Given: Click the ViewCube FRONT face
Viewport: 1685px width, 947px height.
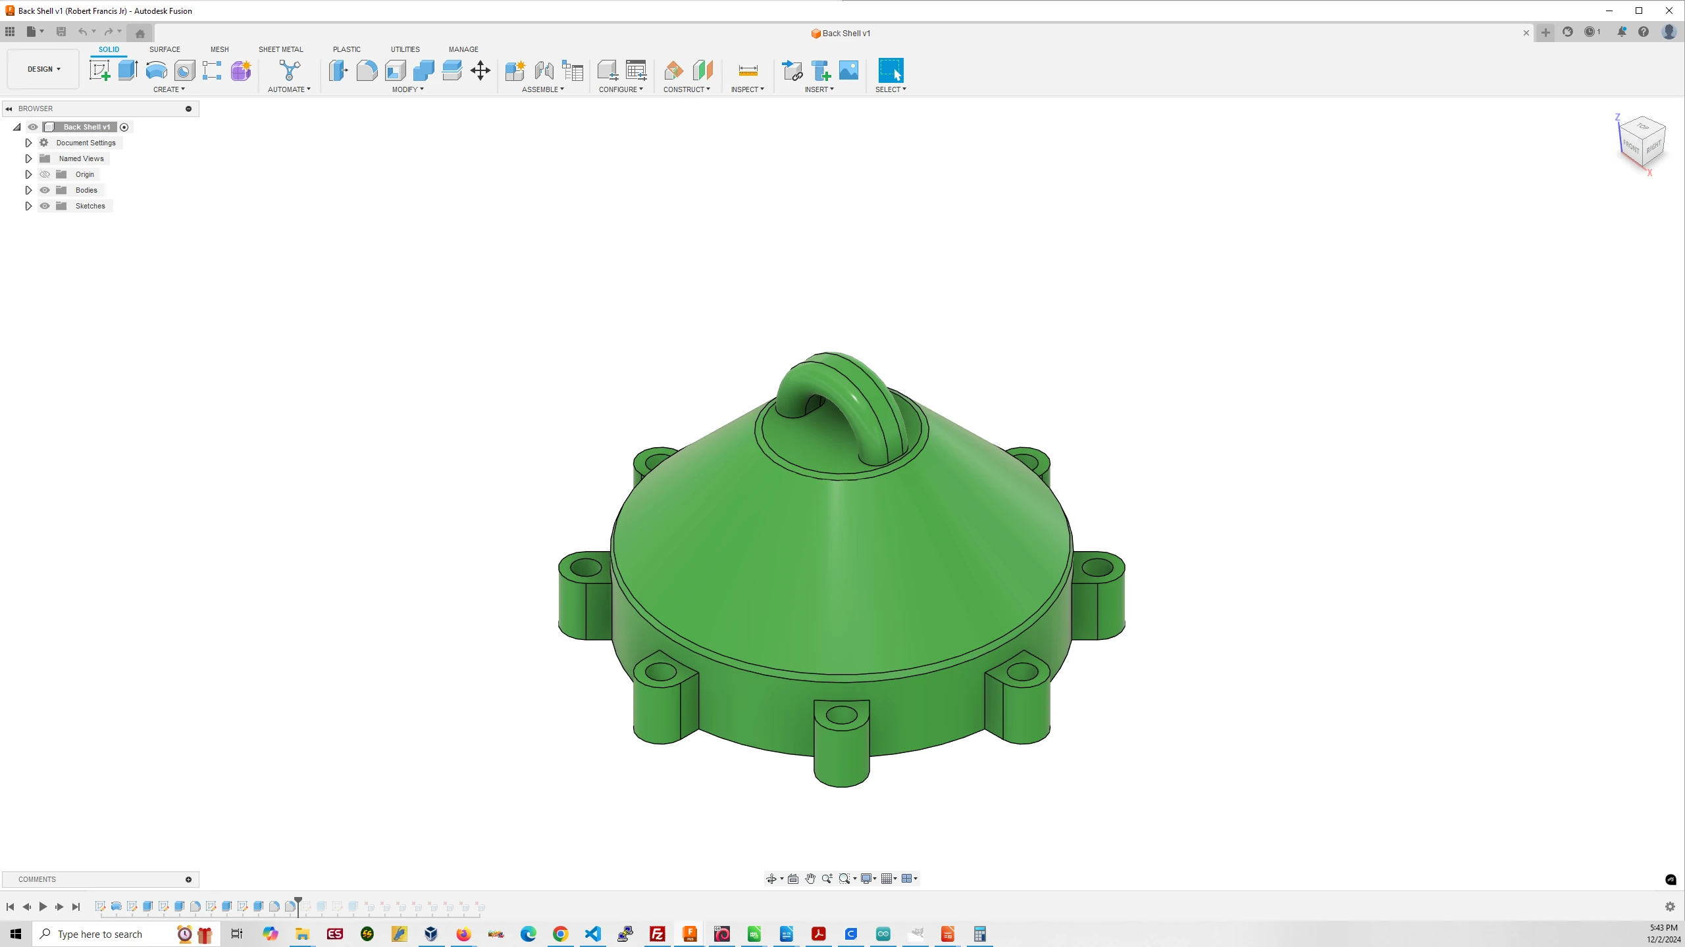Looking at the screenshot, I should [1631, 146].
